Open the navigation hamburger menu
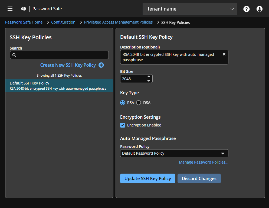This screenshot has width=269, height=208. (10, 8)
